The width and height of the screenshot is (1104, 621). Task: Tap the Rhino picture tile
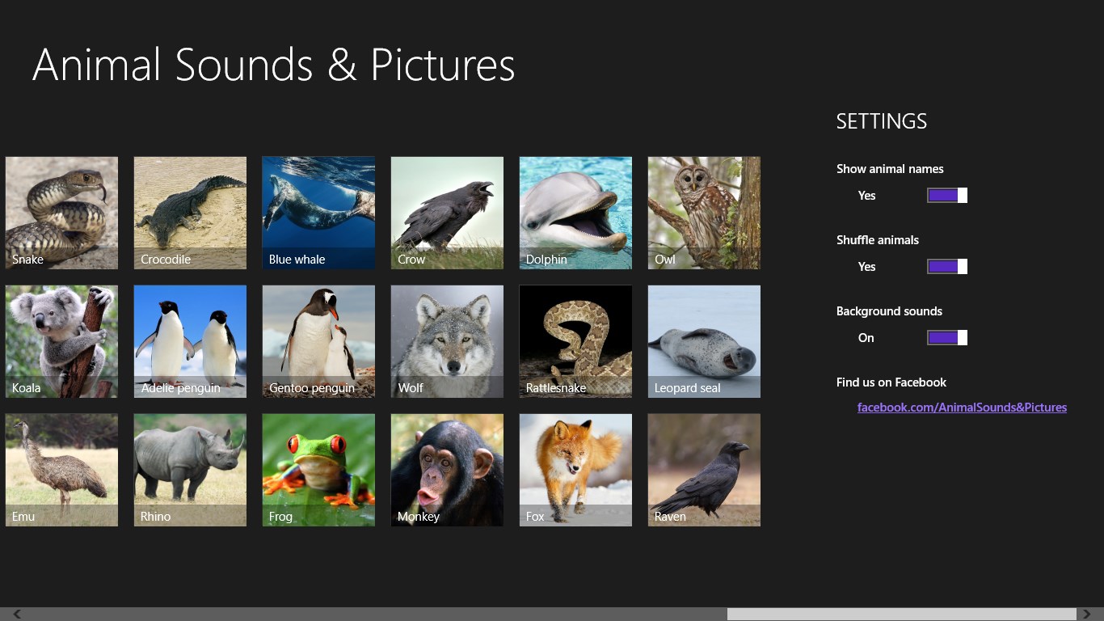coord(190,470)
